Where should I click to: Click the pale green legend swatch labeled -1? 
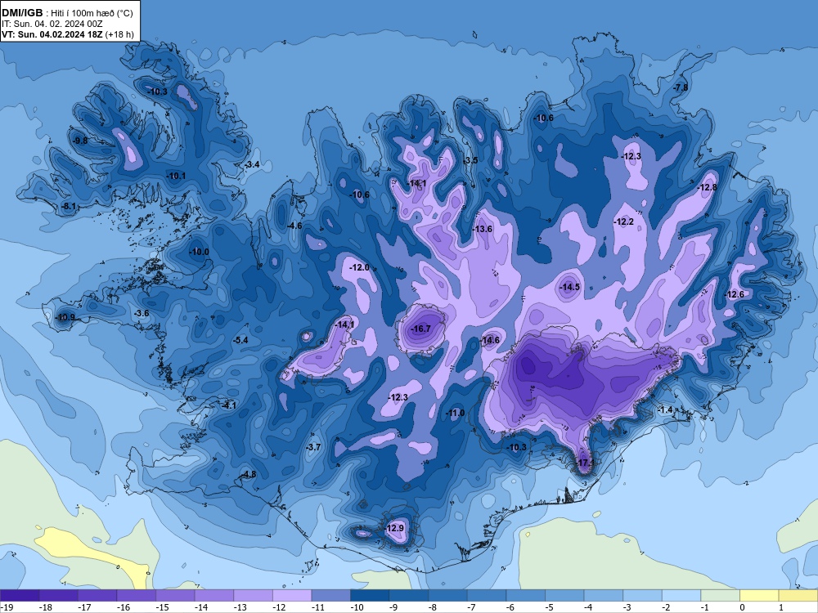[721, 595]
